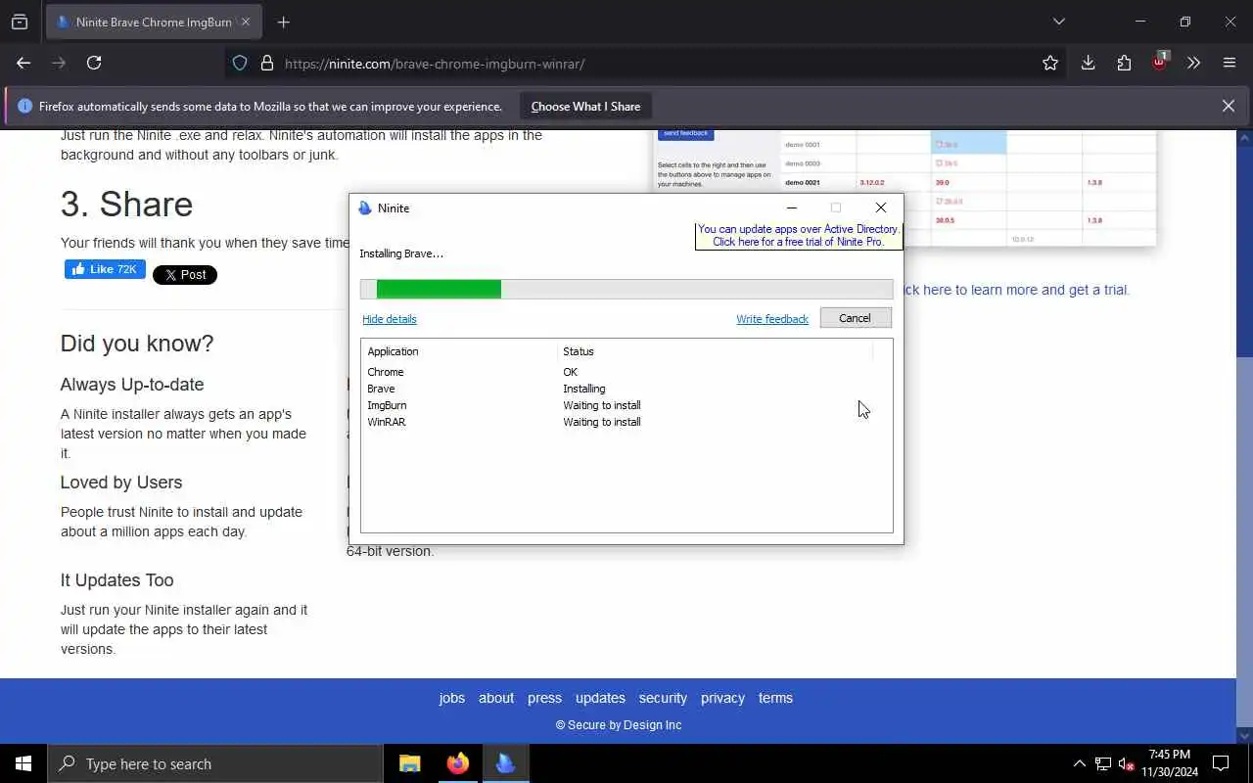The image size is (1253, 783).
Task: Click the taskbar search box
Action: pyautogui.click(x=215, y=763)
